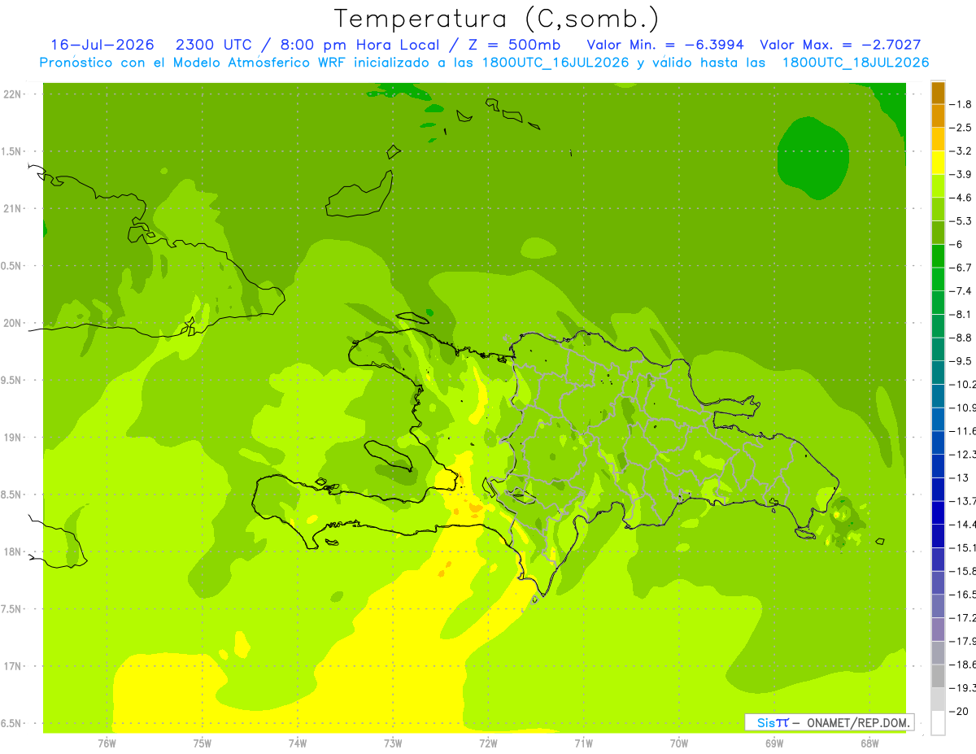Click the "-5.3" colorbar label
The image size is (976, 754).
click(962, 221)
